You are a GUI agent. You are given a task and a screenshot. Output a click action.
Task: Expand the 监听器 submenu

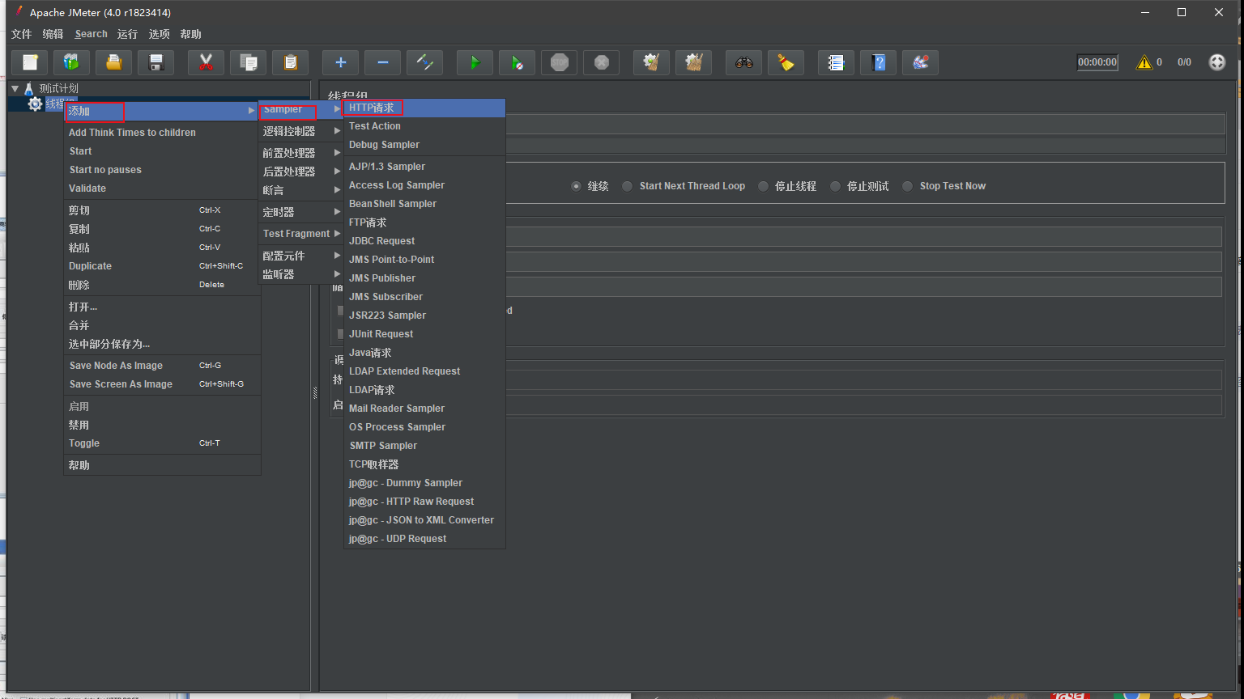coord(300,274)
